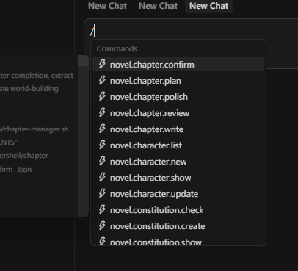The image size is (298, 271).
Task: Run the novel.chapter.review command
Action: (178, 113)
